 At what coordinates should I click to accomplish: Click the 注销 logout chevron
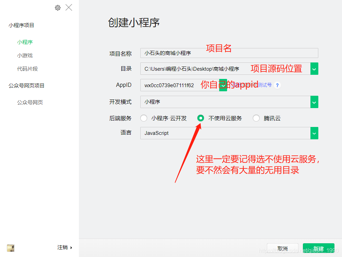point(71,247)
